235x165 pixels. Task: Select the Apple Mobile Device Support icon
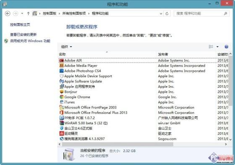(x=61, y=76)
